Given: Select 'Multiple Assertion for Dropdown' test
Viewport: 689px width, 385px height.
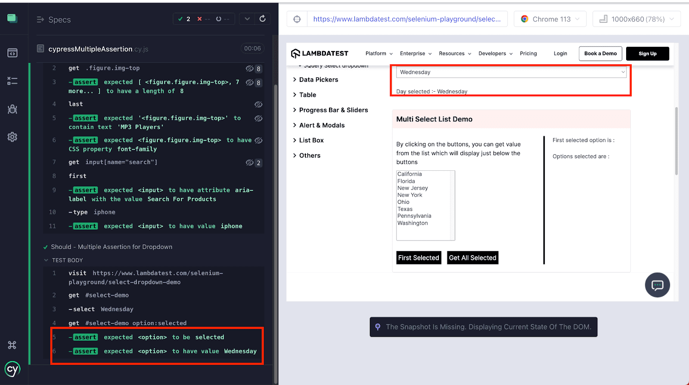Looking at the screenshot, I should 112,247.
